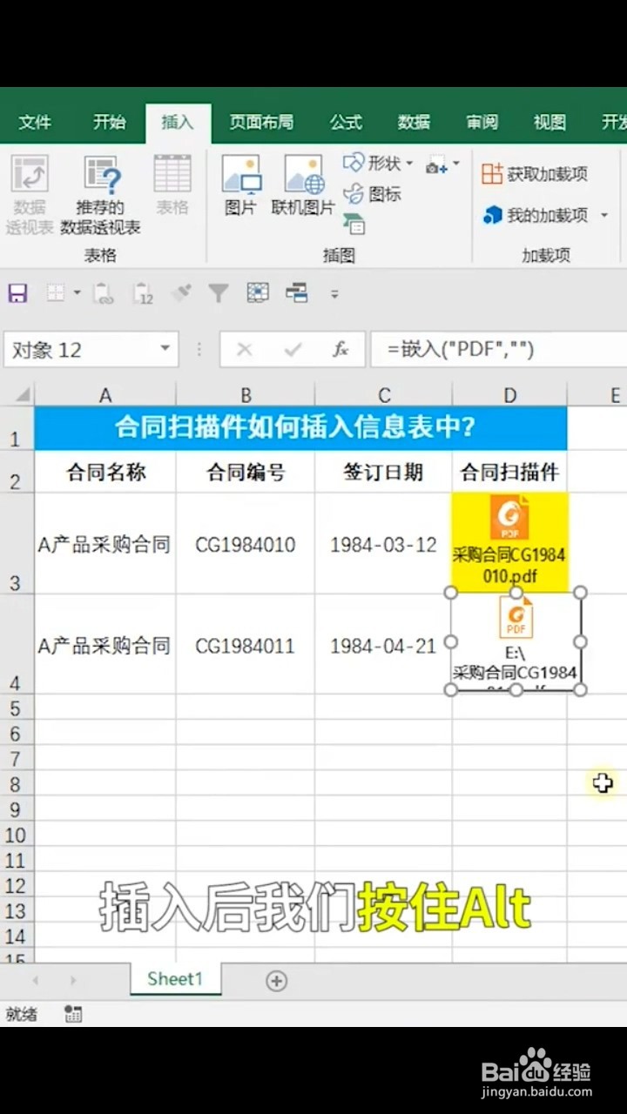
Task: Click the Sheet1 worksheet tab
Action: (175, 979)
